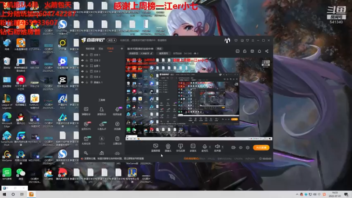352x198 pixels.
Task: Open the 手机投屏 phone mirroring icon
Action: [180, 147]
